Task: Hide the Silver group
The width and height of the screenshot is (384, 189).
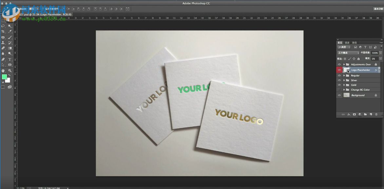Action: coord(339,80)
